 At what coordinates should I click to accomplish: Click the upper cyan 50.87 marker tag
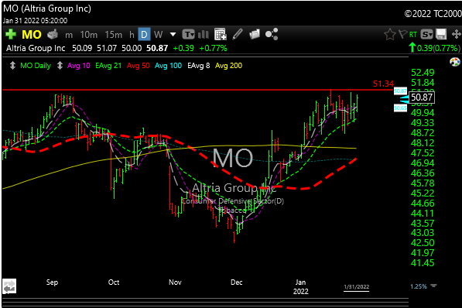pyautogui.click(x=400, y=91)
